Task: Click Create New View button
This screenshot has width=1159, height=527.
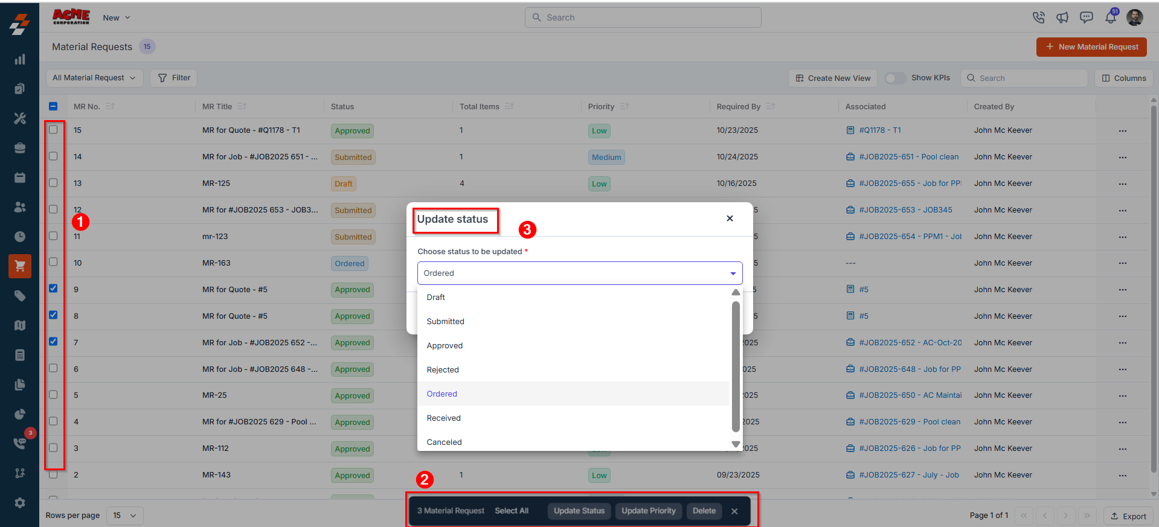Action: click(x=833, y=78)
